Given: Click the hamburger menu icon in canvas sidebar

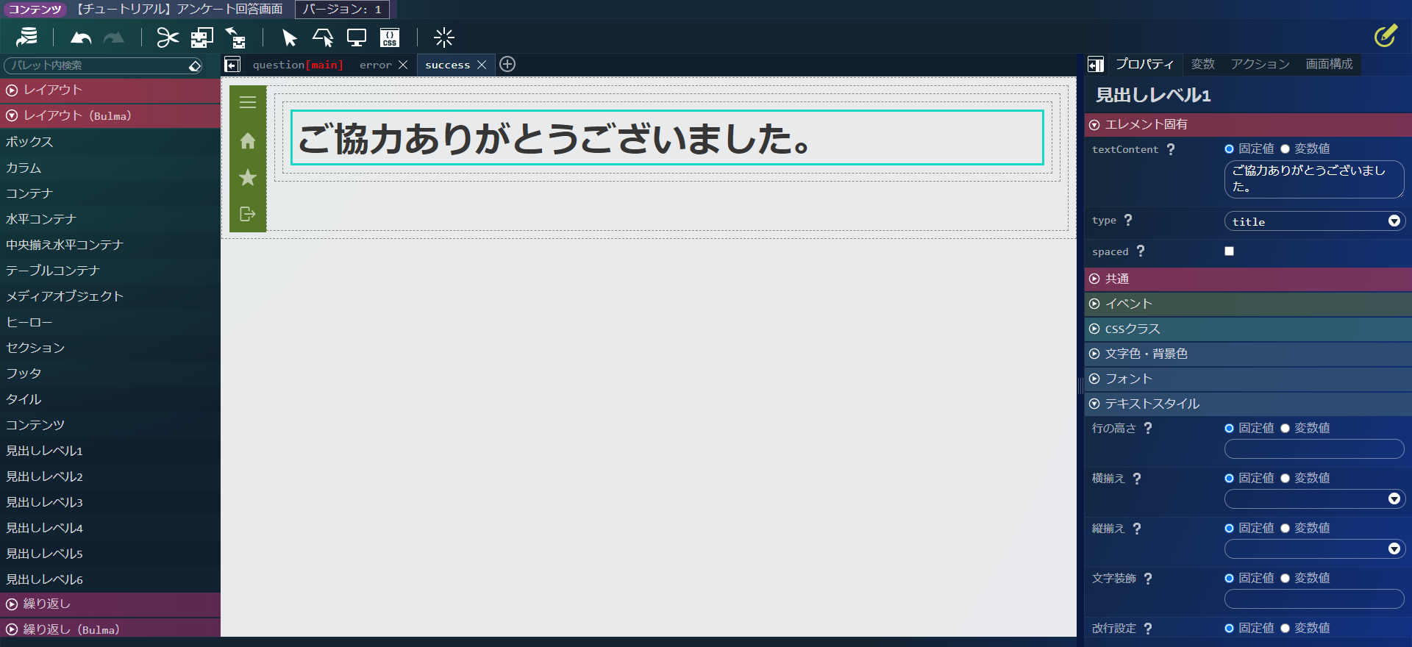Looking at the screenshot, I should [248, 102].
